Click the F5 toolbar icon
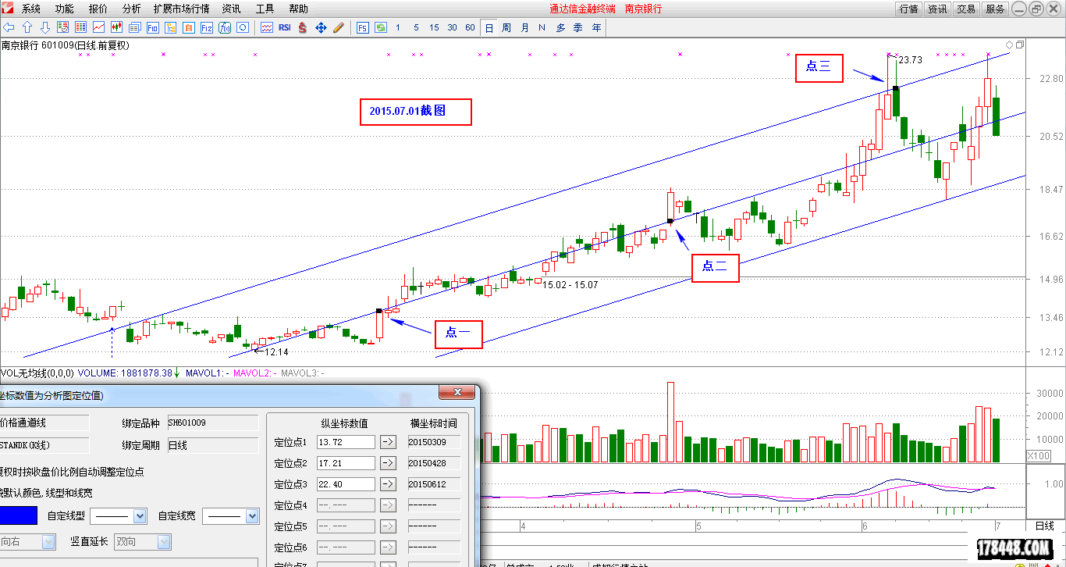Screen dimensions: 1066x567 click(x=362, y=27)
